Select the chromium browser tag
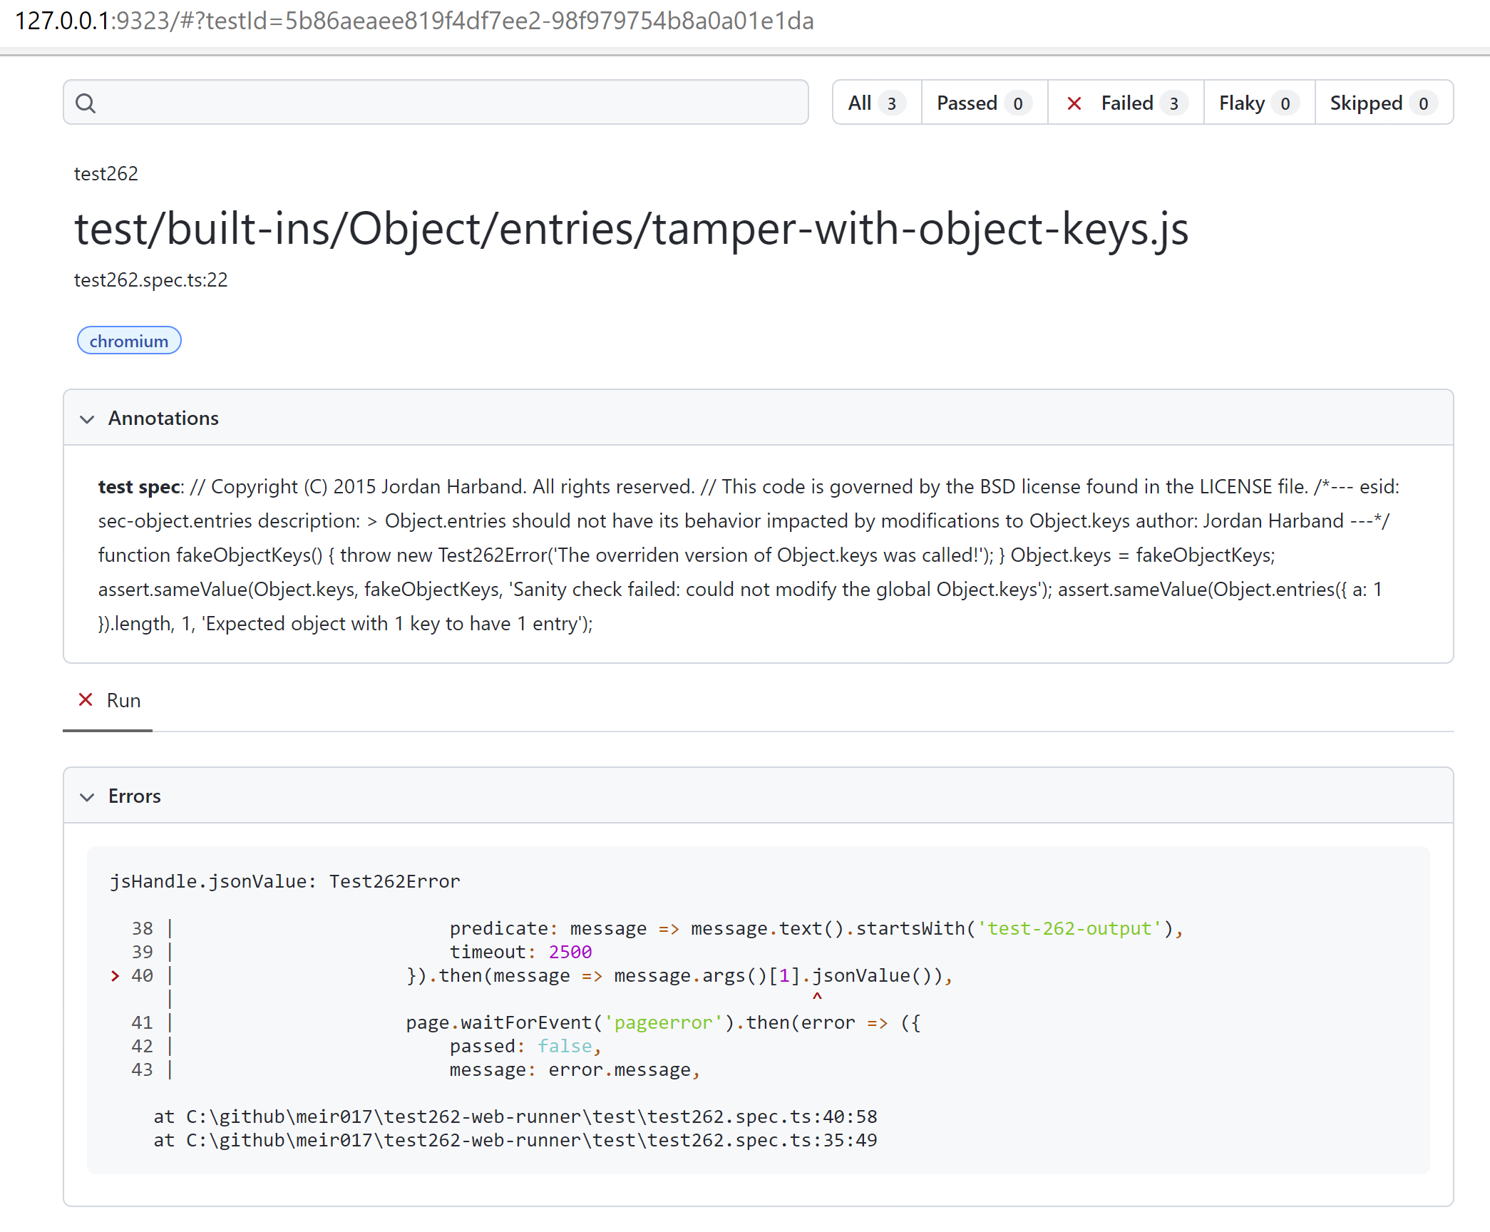The image size is (1490, 1232). [x=128, y=340]
